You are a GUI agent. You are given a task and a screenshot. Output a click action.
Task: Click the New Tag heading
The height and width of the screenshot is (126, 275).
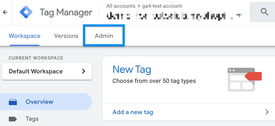(132, 69)
